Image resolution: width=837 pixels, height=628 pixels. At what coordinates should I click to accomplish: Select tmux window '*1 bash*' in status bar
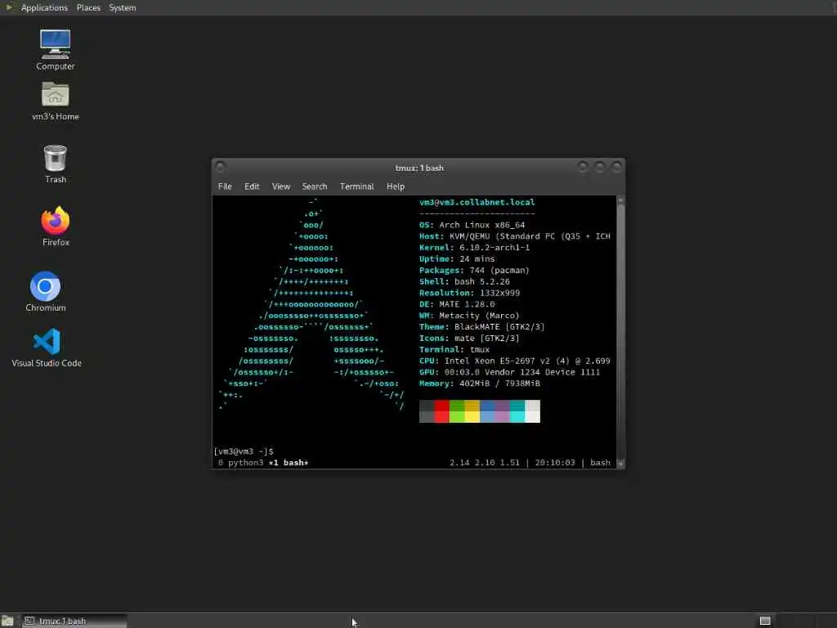tap(289, 463)
